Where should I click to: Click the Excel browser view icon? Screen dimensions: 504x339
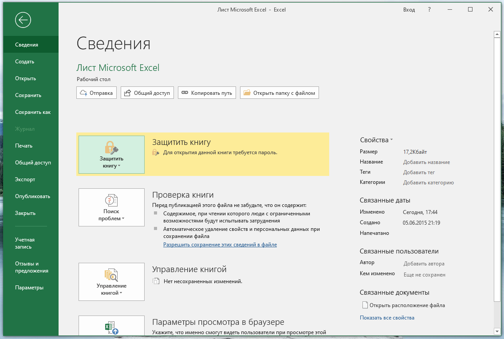click(111, 327)
